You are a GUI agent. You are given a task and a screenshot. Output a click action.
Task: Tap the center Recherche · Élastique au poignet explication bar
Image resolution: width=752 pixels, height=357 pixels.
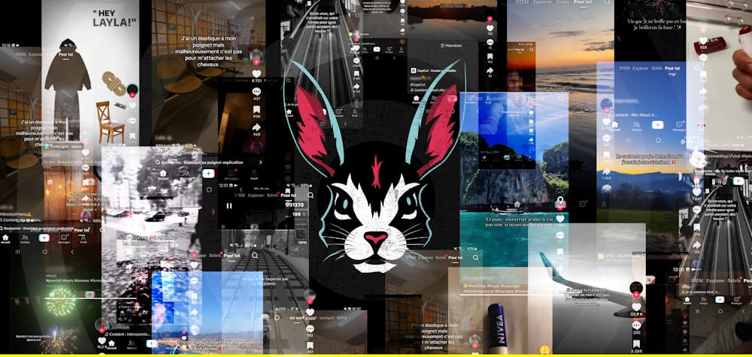[209, 162]
